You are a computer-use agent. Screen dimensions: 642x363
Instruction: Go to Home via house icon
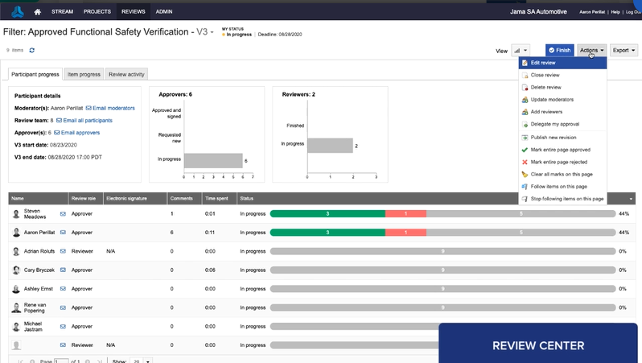tap(37, 12)
